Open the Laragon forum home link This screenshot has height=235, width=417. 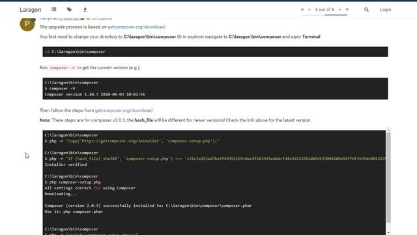[31, 10]
